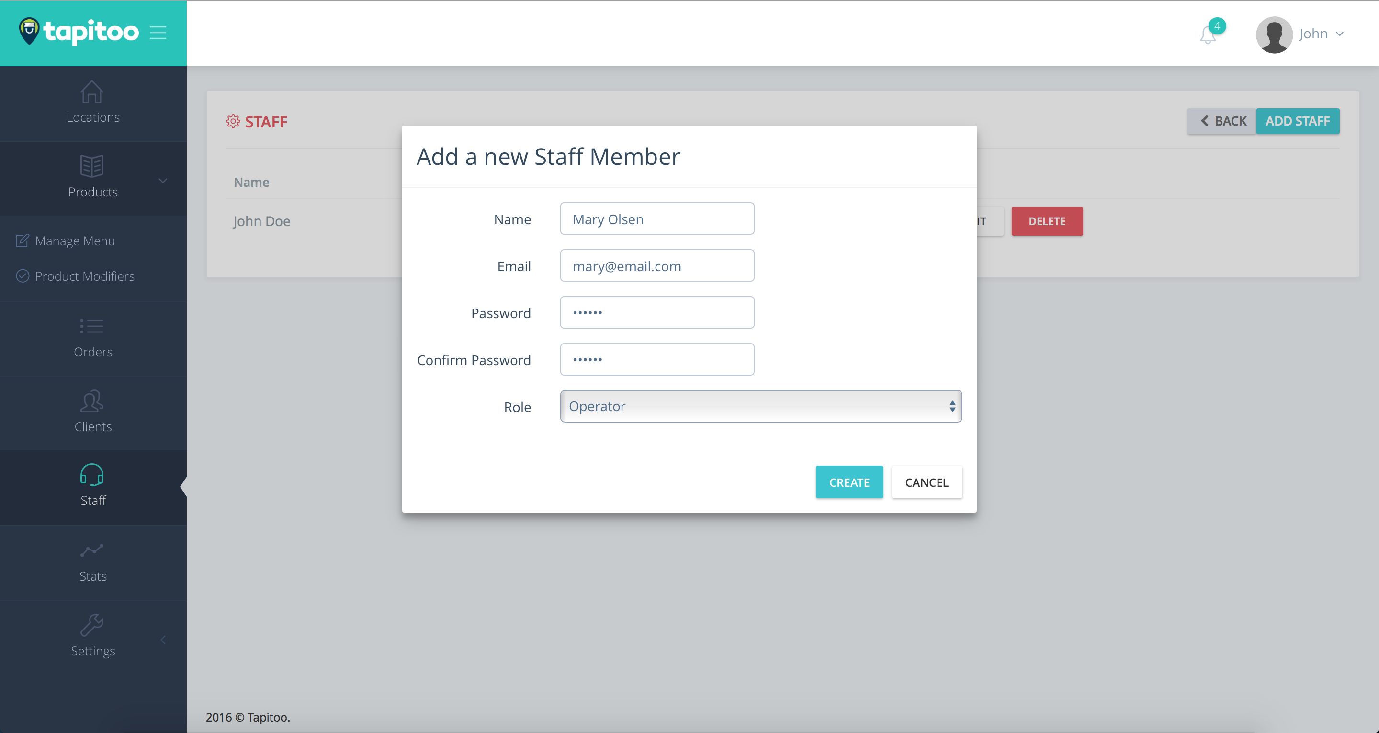This screenshot has height=733, width=1379.
Task: Click the Locations house icon
Action: (x=92, y=92)
